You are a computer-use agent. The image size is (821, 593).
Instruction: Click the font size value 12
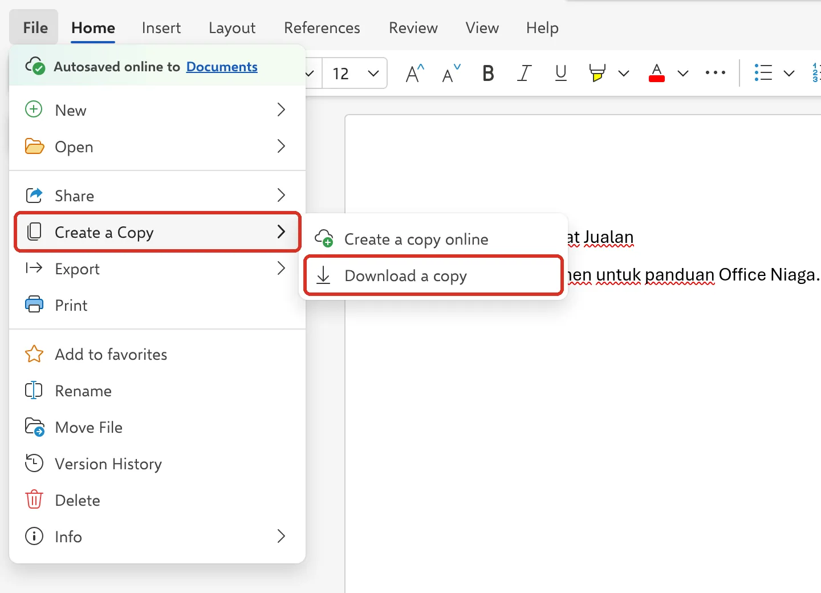point(341,74)
